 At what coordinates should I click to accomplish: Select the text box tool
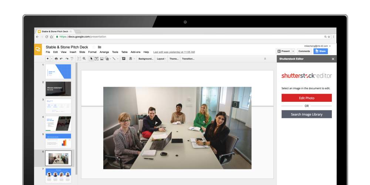(x=97, y=59)
